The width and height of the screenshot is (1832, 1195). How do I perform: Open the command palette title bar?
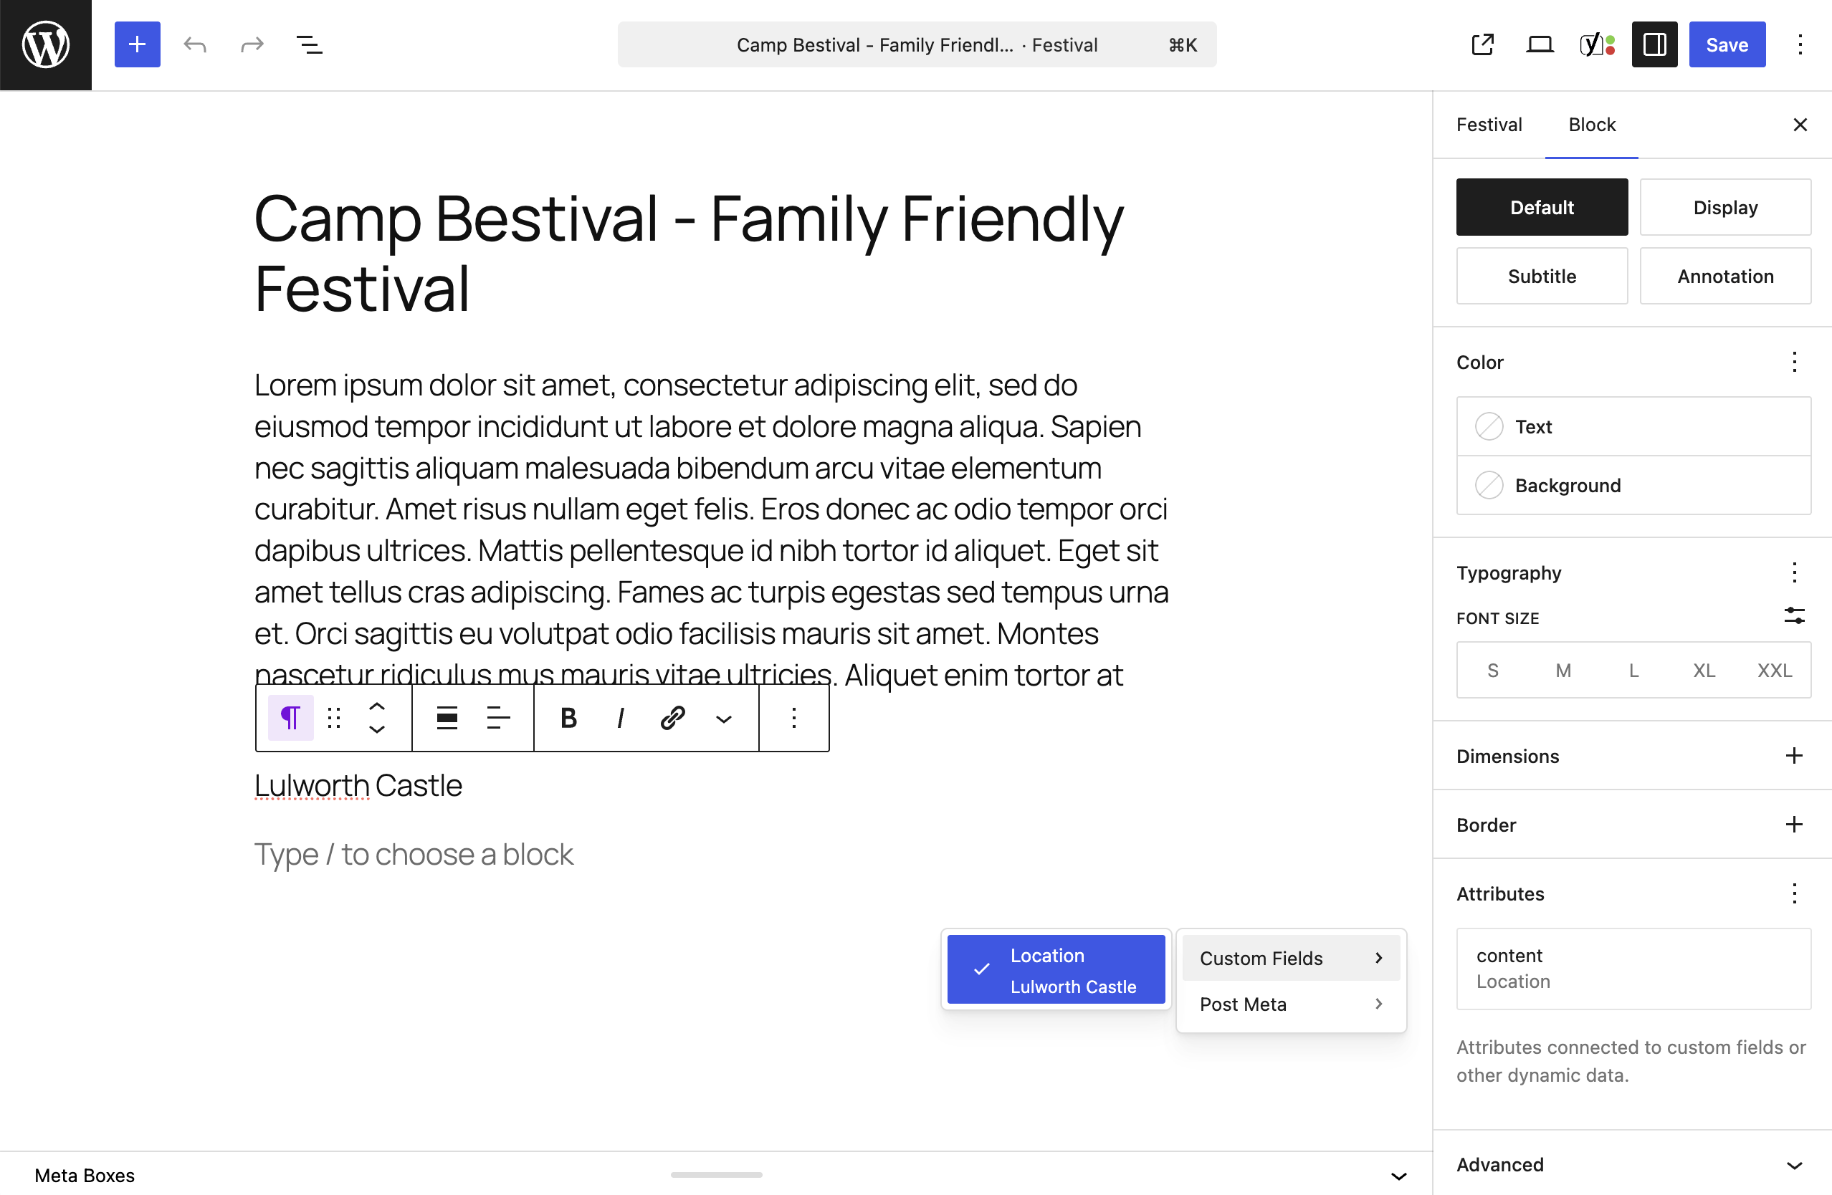tap(917, 44)
